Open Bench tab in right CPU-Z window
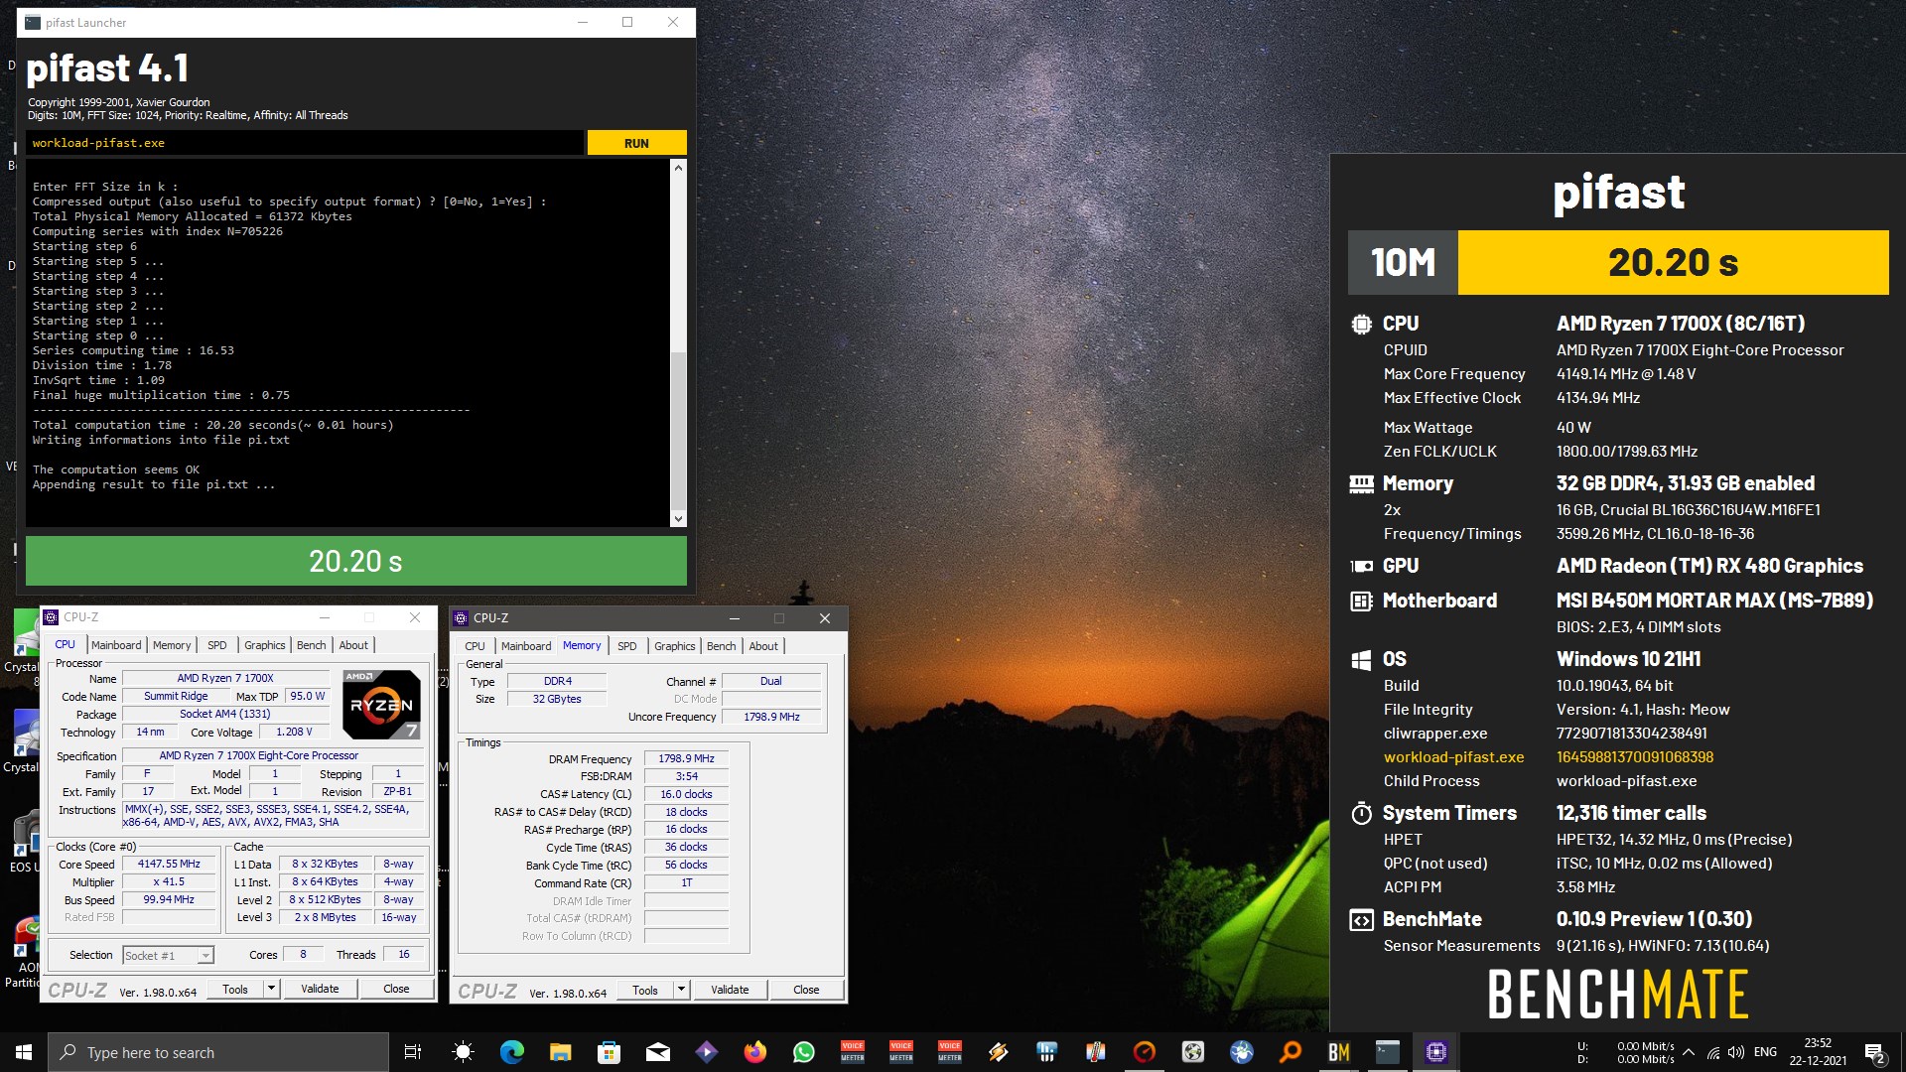 722,646
